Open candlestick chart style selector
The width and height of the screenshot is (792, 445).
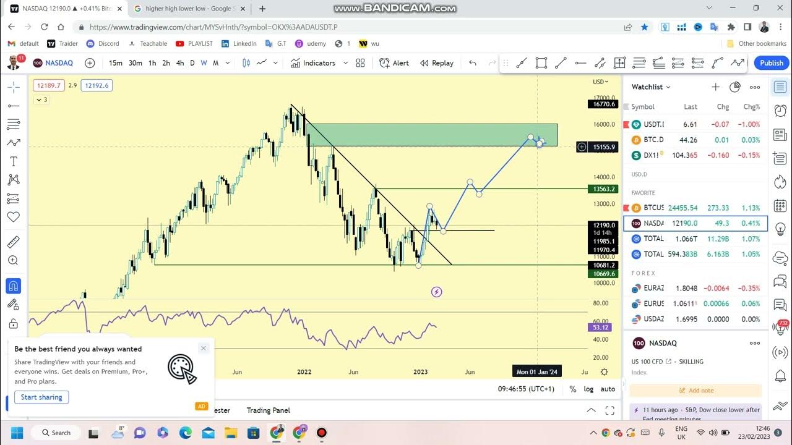[246, 63]
